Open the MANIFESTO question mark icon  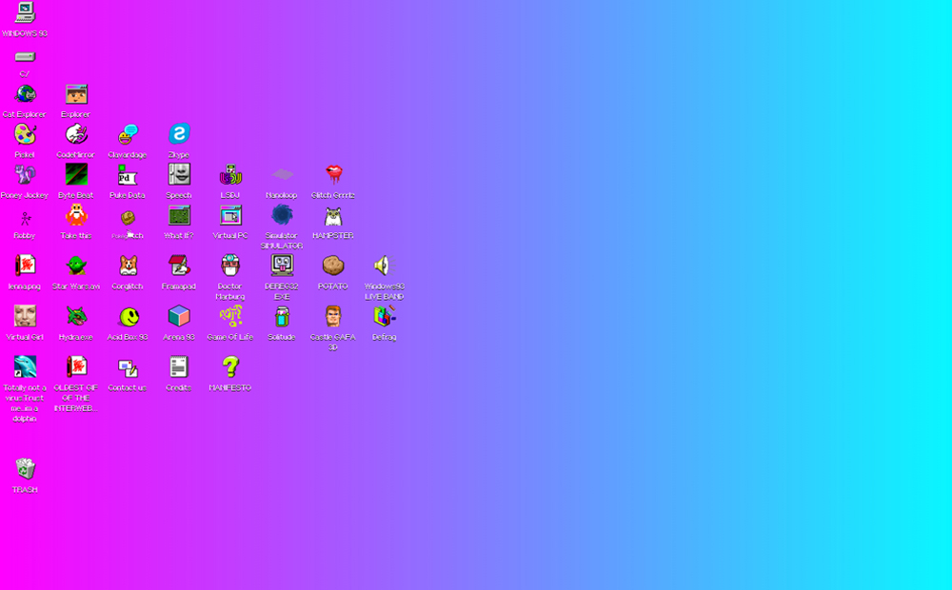pos(230,366)
